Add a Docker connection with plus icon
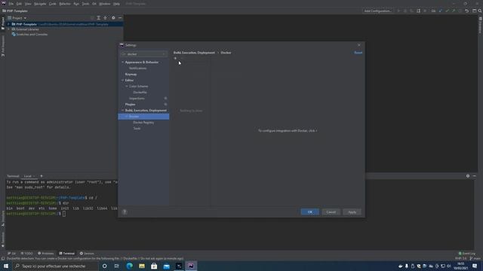483x271 pixels. click(x=175, y=59)
